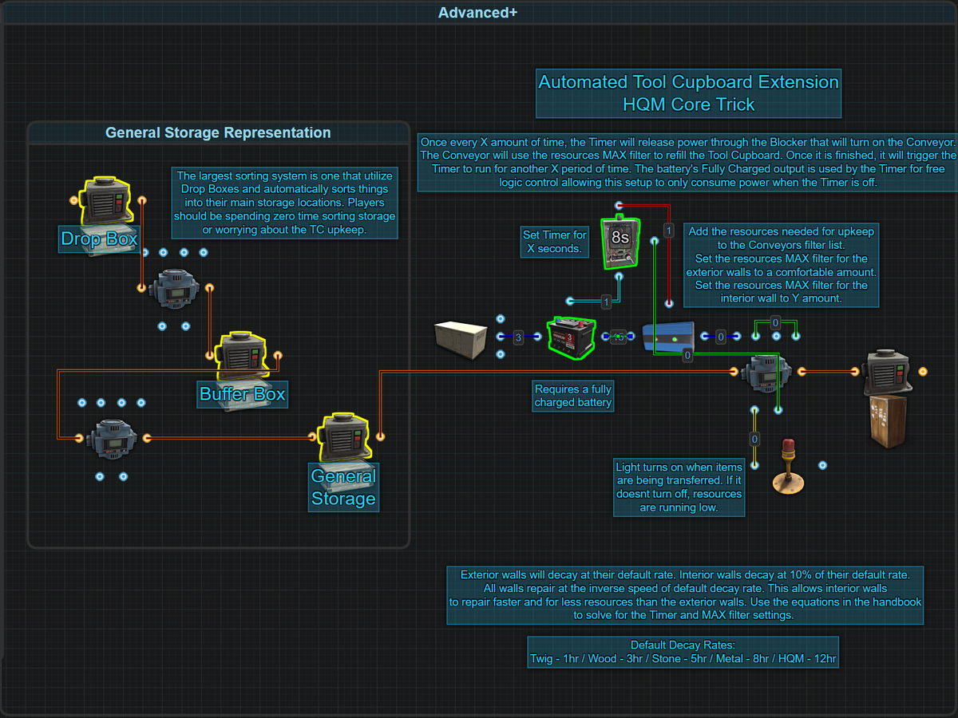Screen dimensions: 958x718
Task: Click the Buffer Box adaptor's right port
Action: (278, 356)
